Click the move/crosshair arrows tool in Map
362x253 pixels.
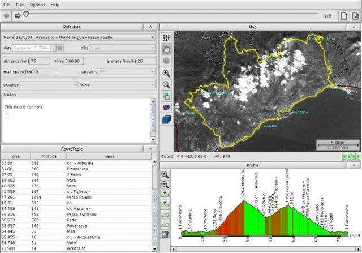[167, 38]
